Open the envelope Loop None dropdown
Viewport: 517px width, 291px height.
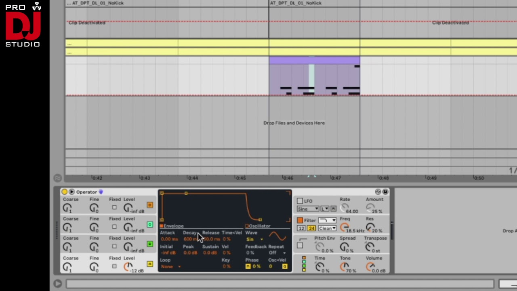click(171, 267)
